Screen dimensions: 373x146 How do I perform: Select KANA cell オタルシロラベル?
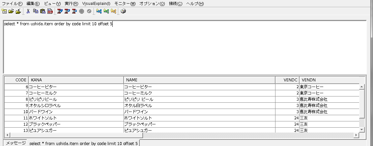coord(76,106)
